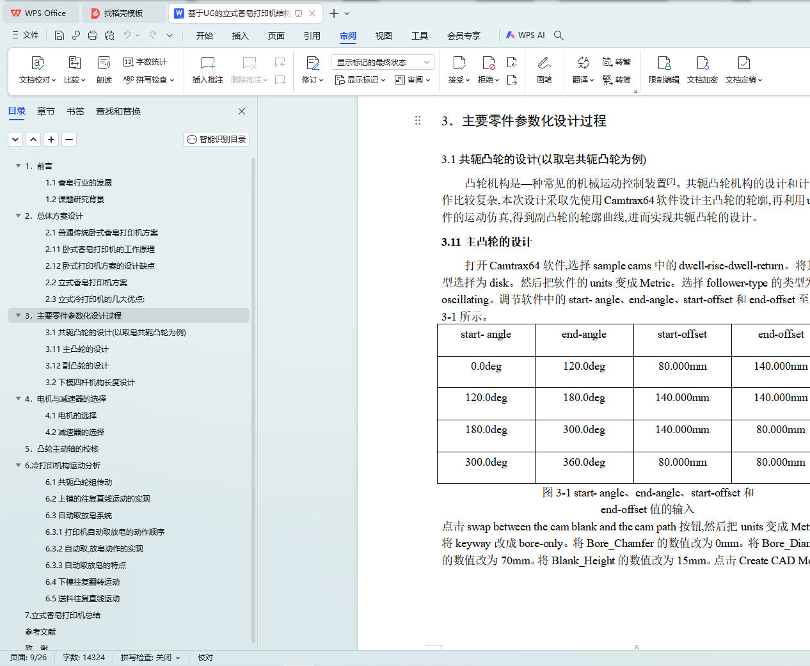Click drag handle beside heading 3
The image size is (810, 666).
pos(418,120)
